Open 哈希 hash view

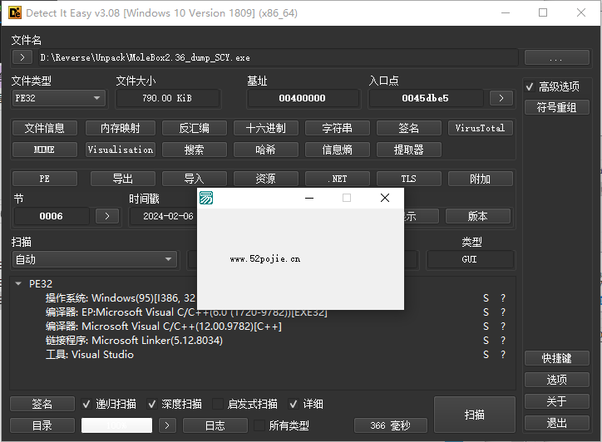(266, 150)
